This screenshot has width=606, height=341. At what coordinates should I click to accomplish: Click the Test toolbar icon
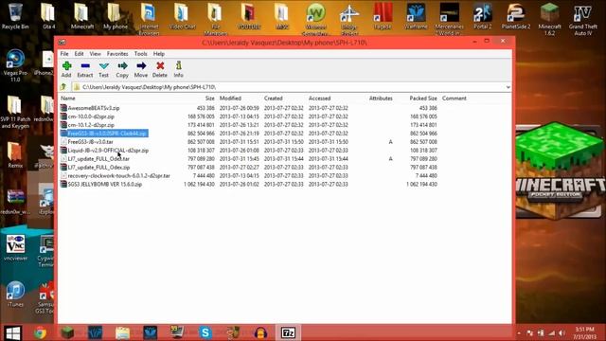(x=103, y=69)
